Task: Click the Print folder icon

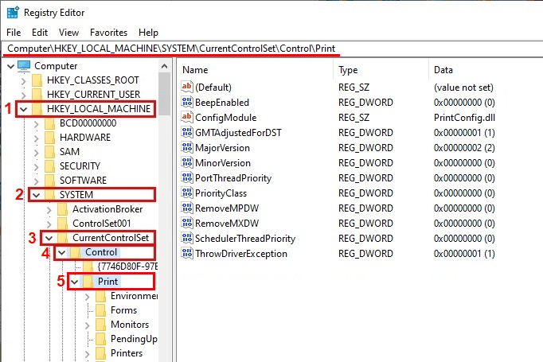Action: tap(88, 282)
